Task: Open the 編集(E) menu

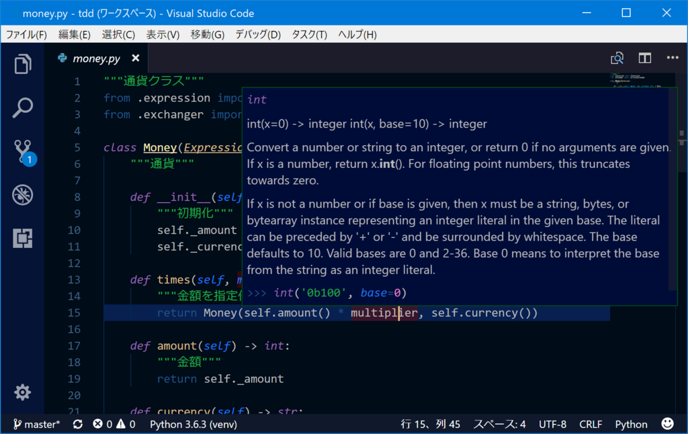Action: (74, 34)
